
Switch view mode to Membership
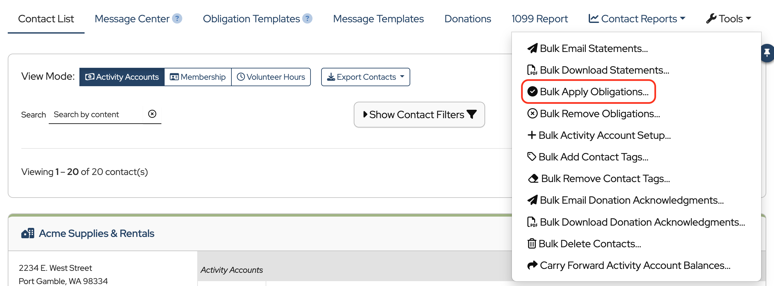click(x=198, y=77)
